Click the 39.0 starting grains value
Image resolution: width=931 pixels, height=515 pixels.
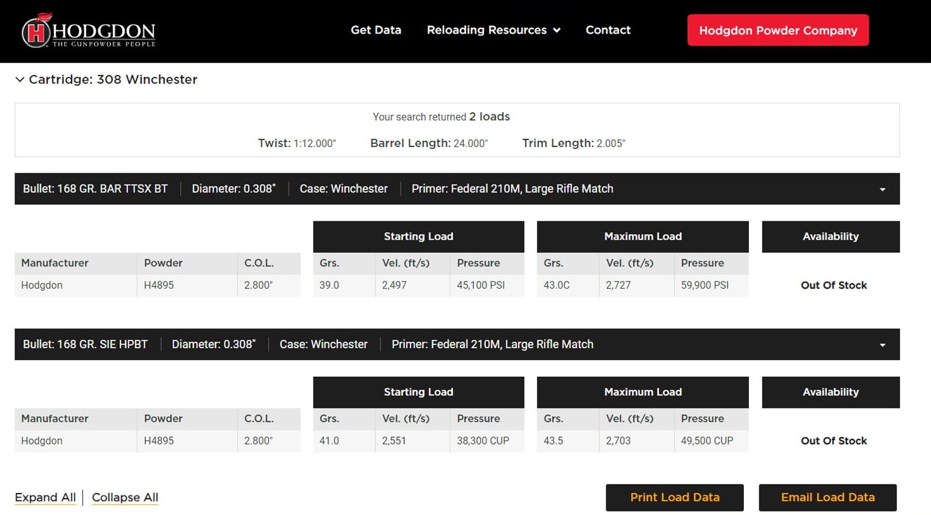tap(329, 285)
